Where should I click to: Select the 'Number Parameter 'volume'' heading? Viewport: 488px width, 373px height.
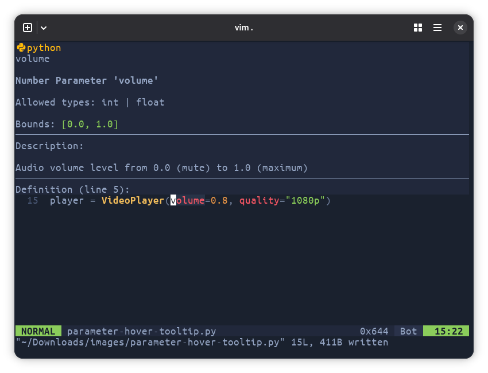[87, 80]
